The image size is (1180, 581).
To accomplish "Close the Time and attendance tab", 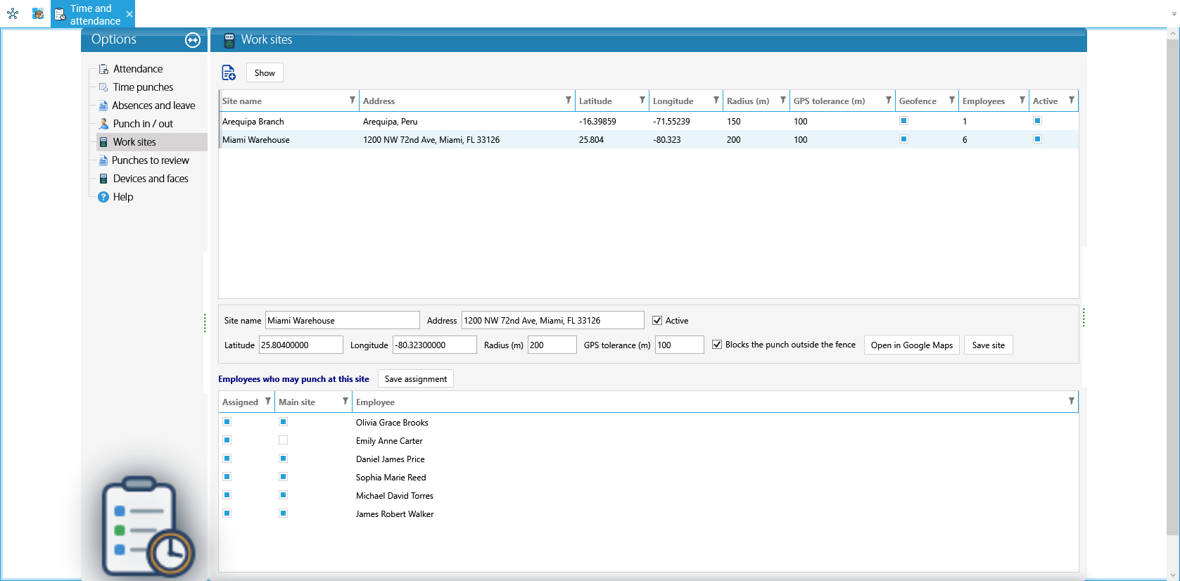I will point(129,14).
